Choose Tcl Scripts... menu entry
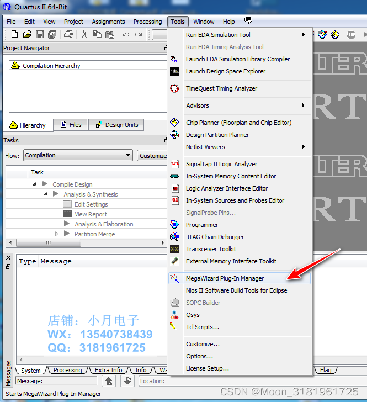Screen dimensions: 367x402 click(x=203, y=327)
